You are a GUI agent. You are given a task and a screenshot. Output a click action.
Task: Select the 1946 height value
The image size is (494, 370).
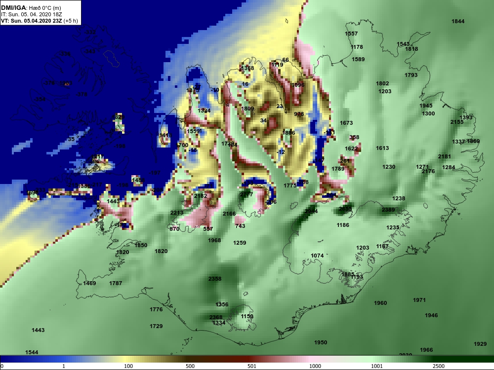point(431,315)
